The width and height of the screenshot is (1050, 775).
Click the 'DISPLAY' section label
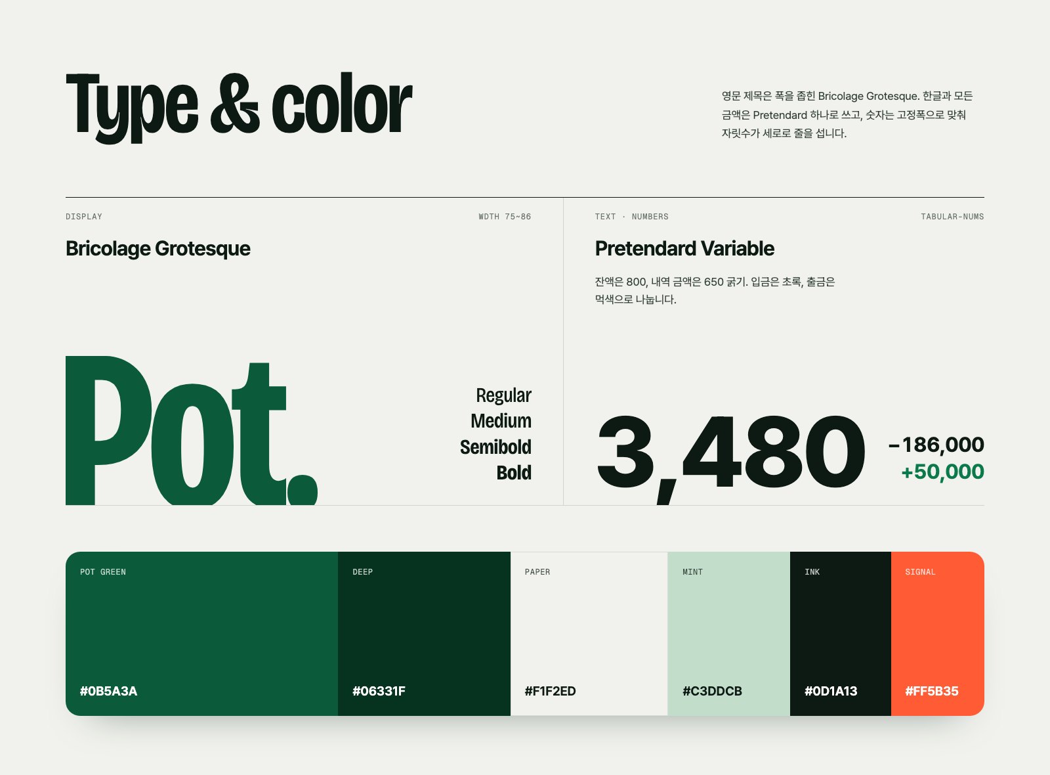pos(84,217)
